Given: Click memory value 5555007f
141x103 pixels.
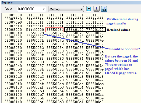Looking at the screenshot, I should click(x=35, y=44).
